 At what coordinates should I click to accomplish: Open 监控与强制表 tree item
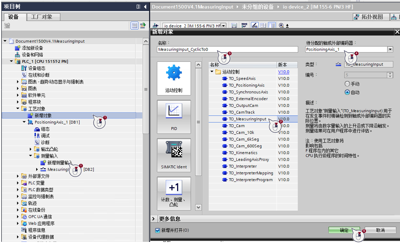(41, 197)
